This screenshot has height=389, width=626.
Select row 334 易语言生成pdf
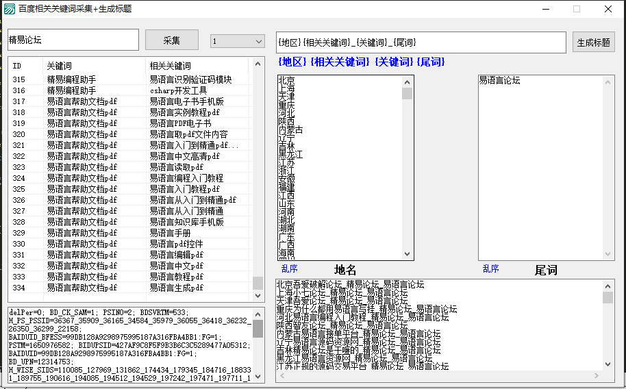click(x=130, y=288)
